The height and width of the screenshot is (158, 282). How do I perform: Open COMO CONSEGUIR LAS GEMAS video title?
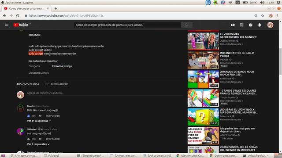pos(239,148)
